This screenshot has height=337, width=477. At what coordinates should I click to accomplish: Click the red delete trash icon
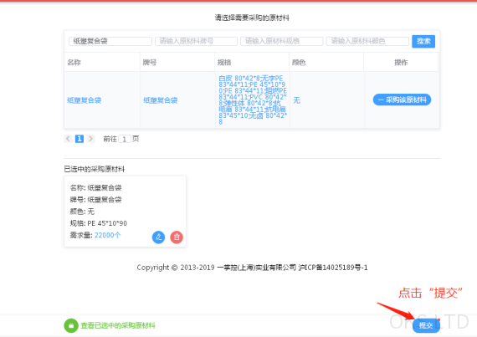click(x=177, y=237)
